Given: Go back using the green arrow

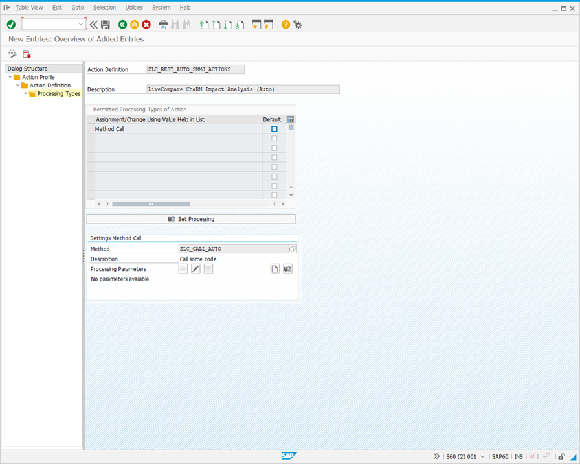Looking at the screenshot, I should point(122,24).
